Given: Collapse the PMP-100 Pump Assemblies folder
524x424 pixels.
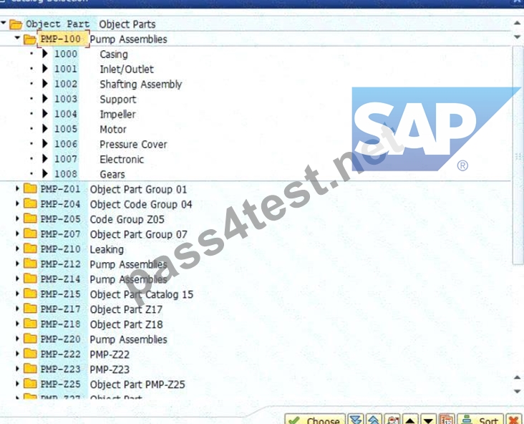Looking at the screenshot, I should [x=17, y=38].
